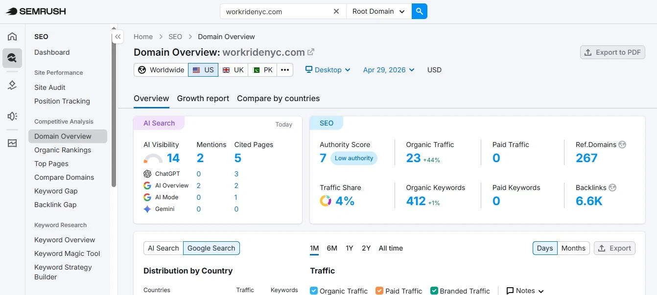Open Keyword Magic Tool in sidebar
Screen dimensions: 657x295
(68, 253)
